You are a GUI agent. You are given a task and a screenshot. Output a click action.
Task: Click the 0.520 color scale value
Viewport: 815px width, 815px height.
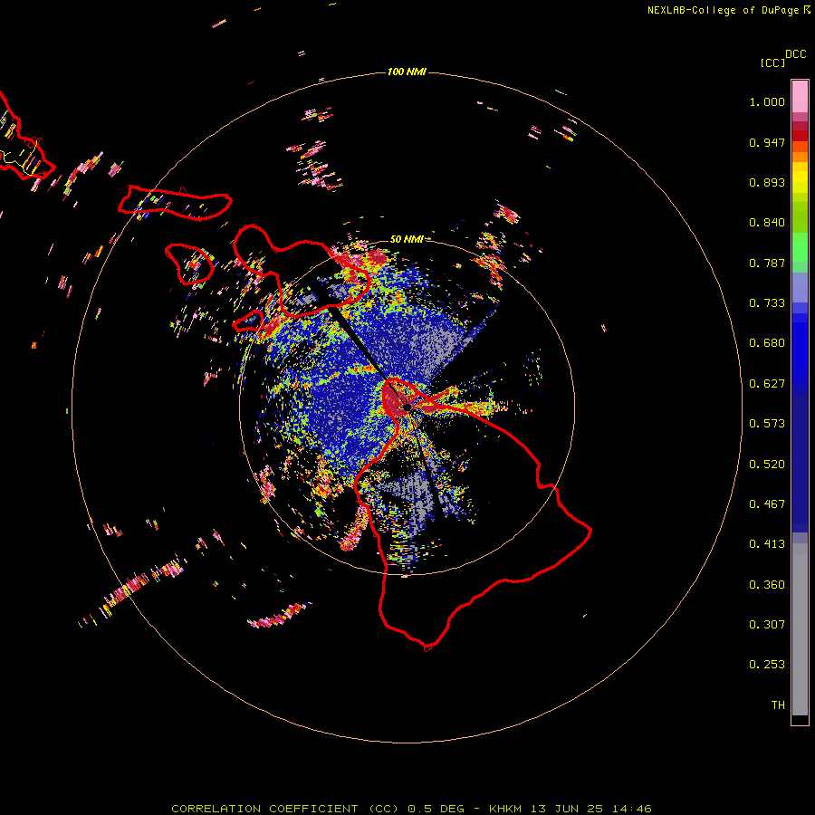767,465
